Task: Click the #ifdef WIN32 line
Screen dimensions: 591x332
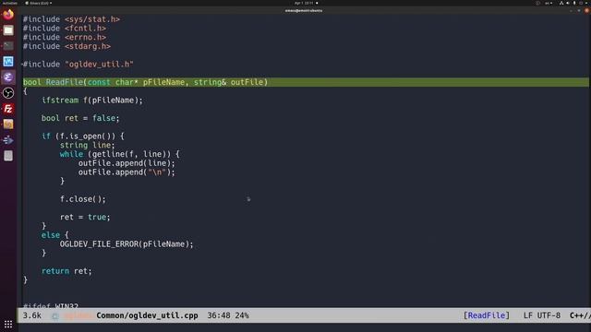Action: pyautogui.click(x=51, y=305)
